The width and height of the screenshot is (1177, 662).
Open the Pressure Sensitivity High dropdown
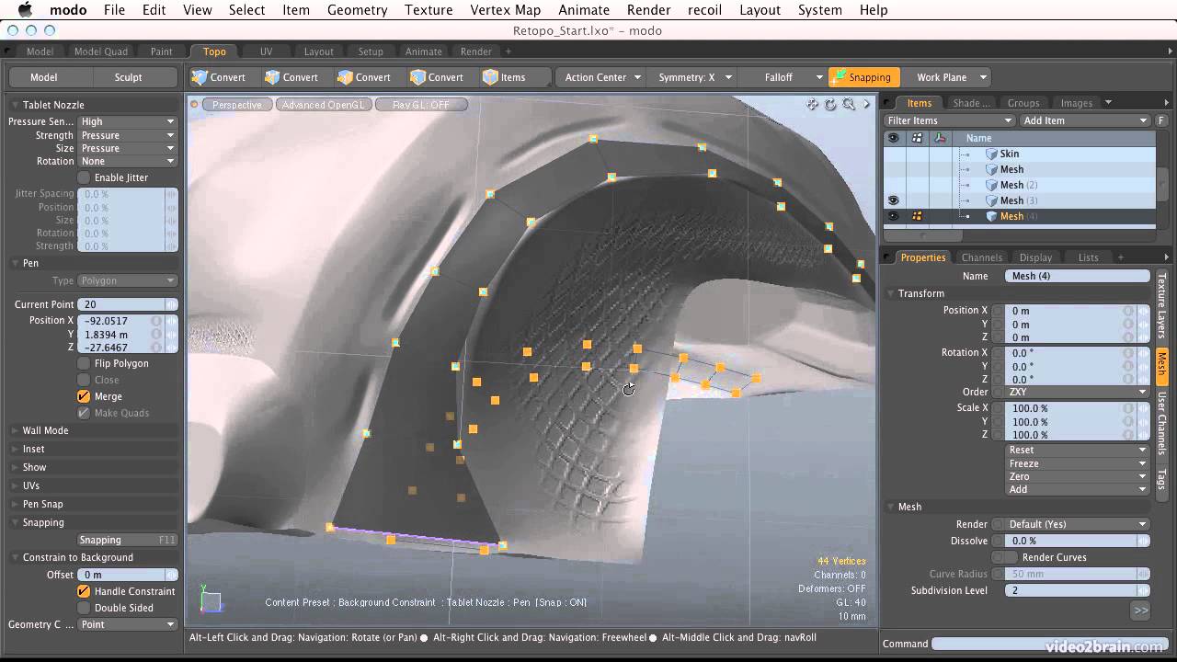pos(127,121)
